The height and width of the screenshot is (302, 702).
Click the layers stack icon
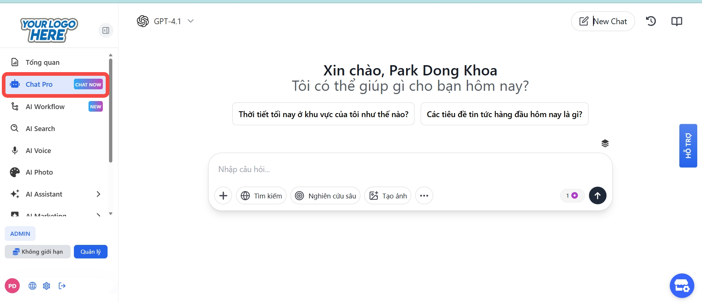pyautogui.click(x=605, y=143)
